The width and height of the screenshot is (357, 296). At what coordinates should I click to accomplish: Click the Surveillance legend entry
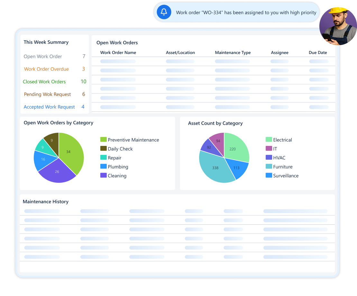[x=282, y=175]
